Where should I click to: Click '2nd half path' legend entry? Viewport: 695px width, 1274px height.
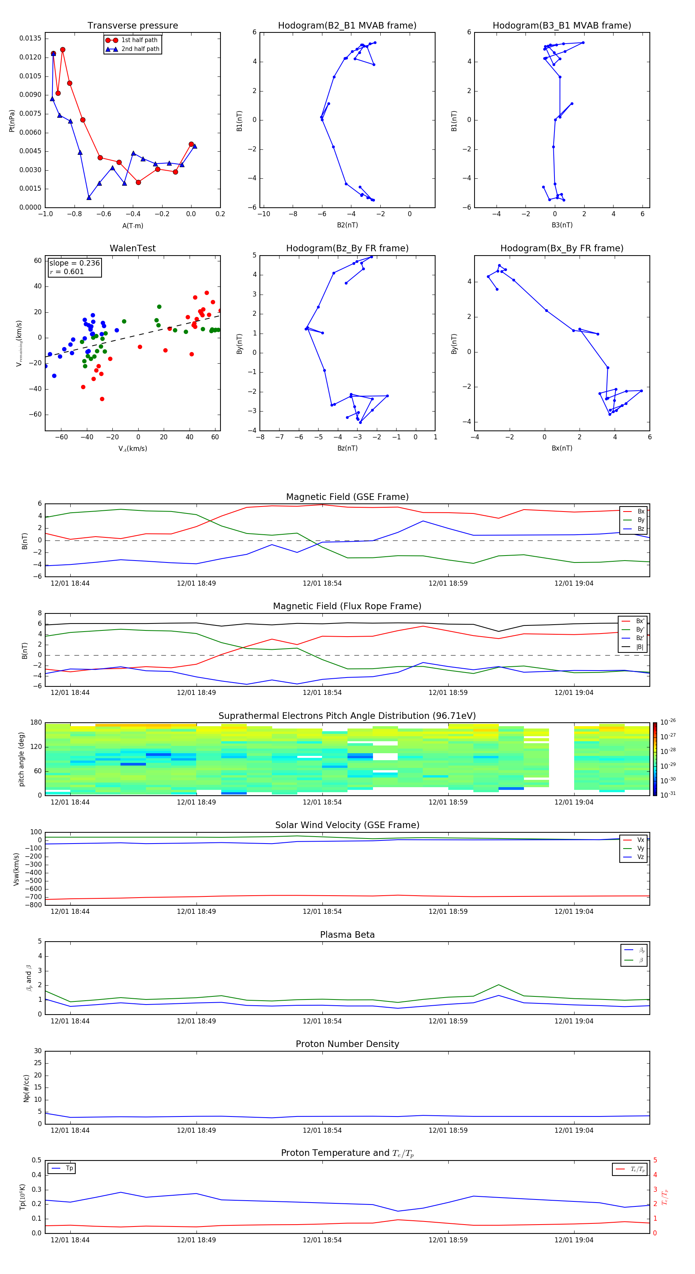tap(132, 49)
